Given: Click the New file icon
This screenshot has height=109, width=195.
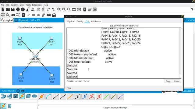Looking at the screenshot, I should click(3, 9).
